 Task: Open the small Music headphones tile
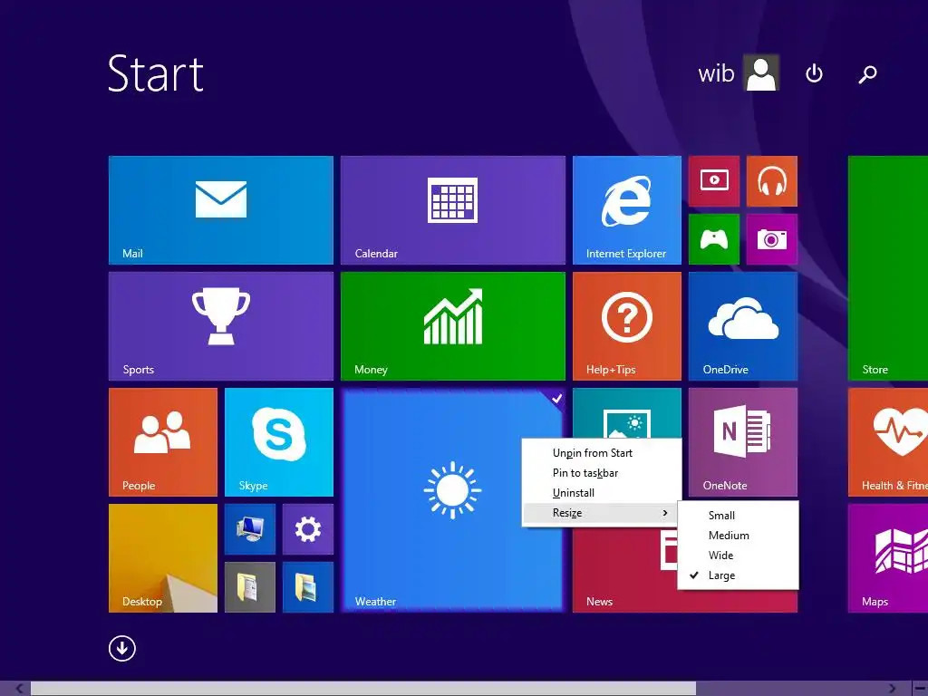click(x=772, y=181)
